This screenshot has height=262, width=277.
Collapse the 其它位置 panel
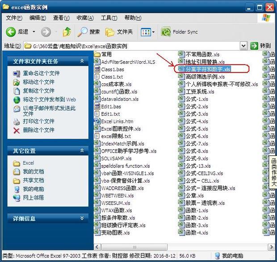tap(82, 150)
